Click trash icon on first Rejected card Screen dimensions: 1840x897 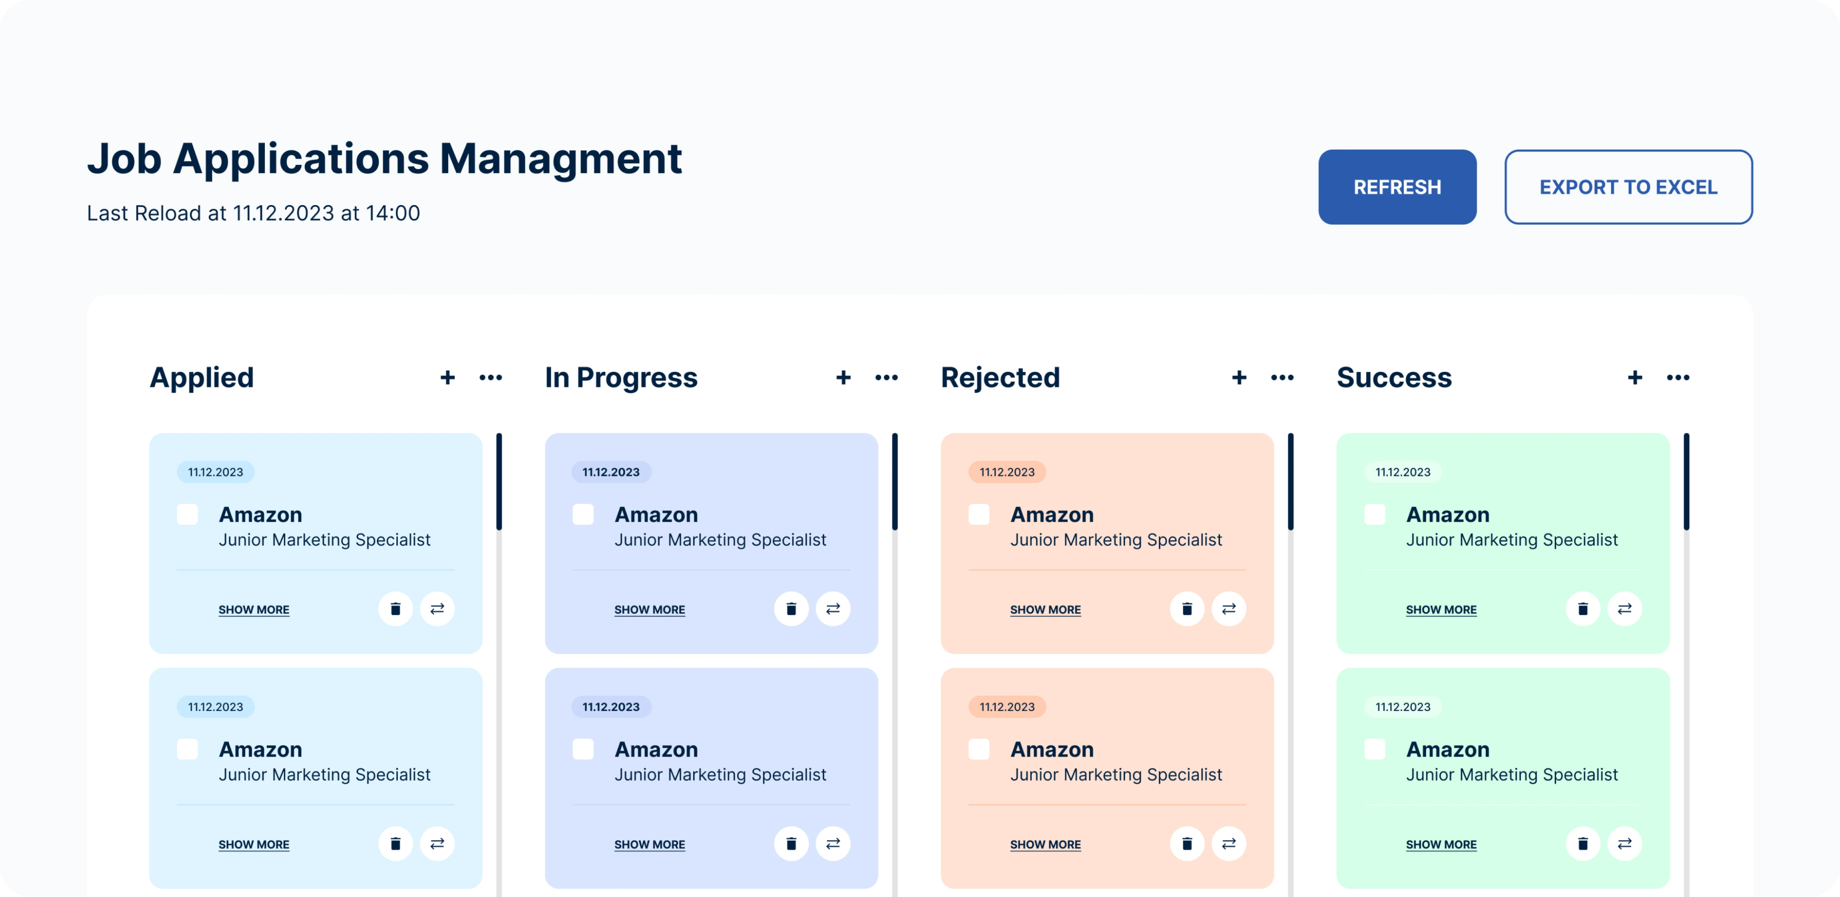tap(1186, 608)
